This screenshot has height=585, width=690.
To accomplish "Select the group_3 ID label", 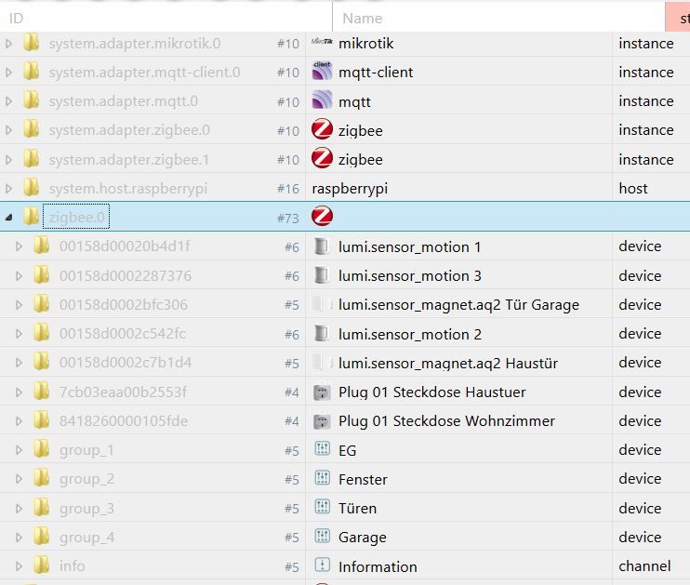I will (86, 509).
